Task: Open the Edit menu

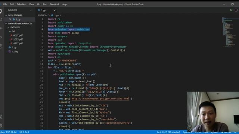Action: tap(12, 4)
